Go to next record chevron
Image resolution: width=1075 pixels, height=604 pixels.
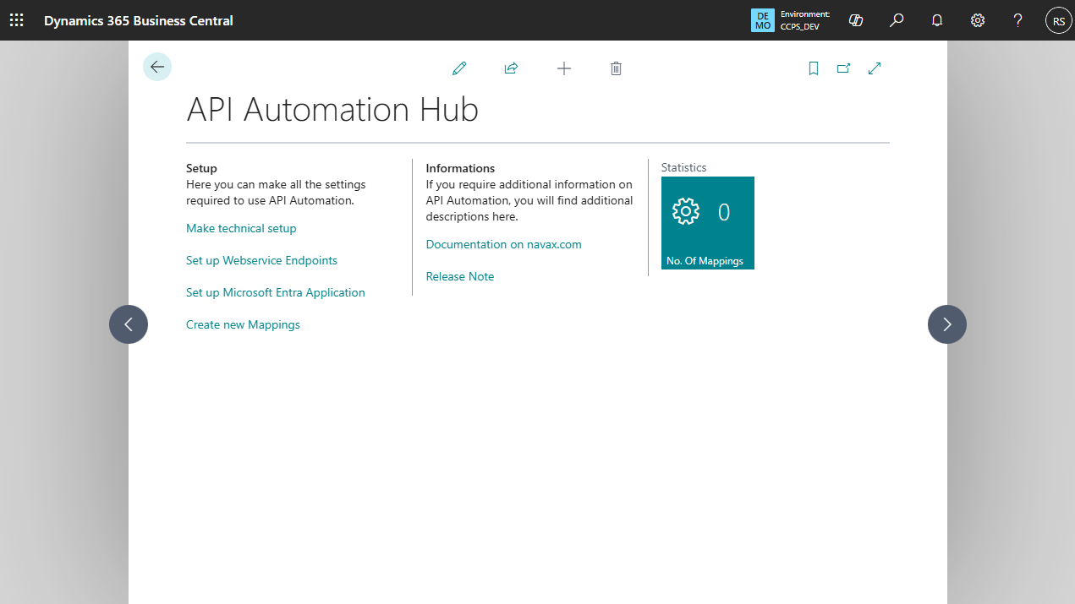[x=947, y=324]
